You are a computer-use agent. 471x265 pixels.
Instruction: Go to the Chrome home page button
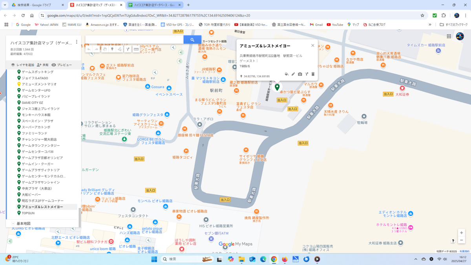(x=32, y=16)
